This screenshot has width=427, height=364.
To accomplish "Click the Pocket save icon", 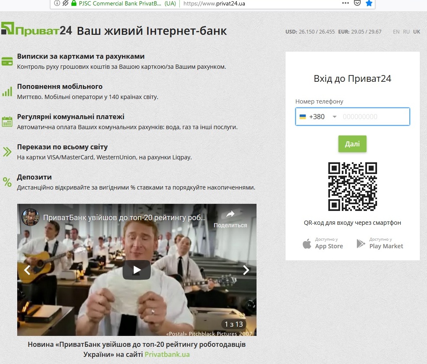I will (x=357, y=3).
